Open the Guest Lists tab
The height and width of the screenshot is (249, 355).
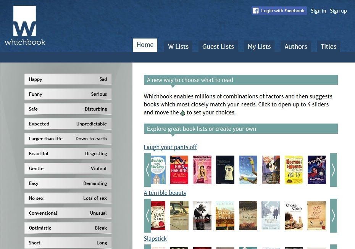click(218, 47)
